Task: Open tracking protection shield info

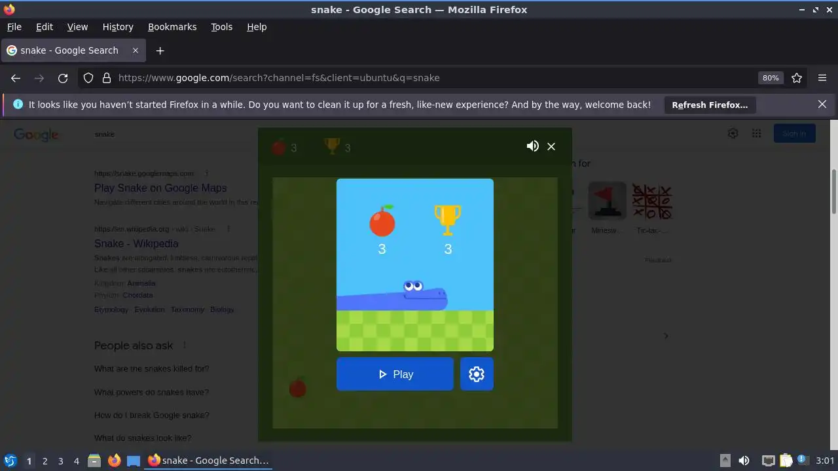Action: pyautogui.click(x=88, y=78)
